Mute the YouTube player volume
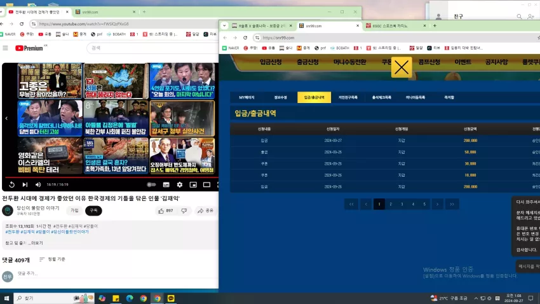 [38, 184]
